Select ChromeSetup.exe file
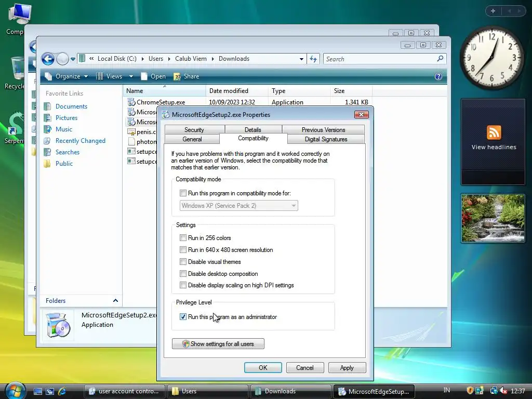Screen dimensions: 532x399 pyautogui.click(x=161, y=102)
